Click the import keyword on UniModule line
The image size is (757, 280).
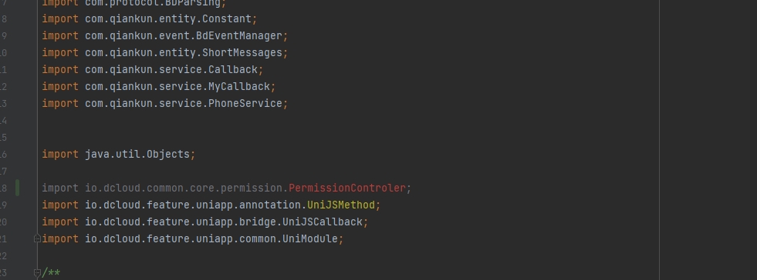point(60,238)
